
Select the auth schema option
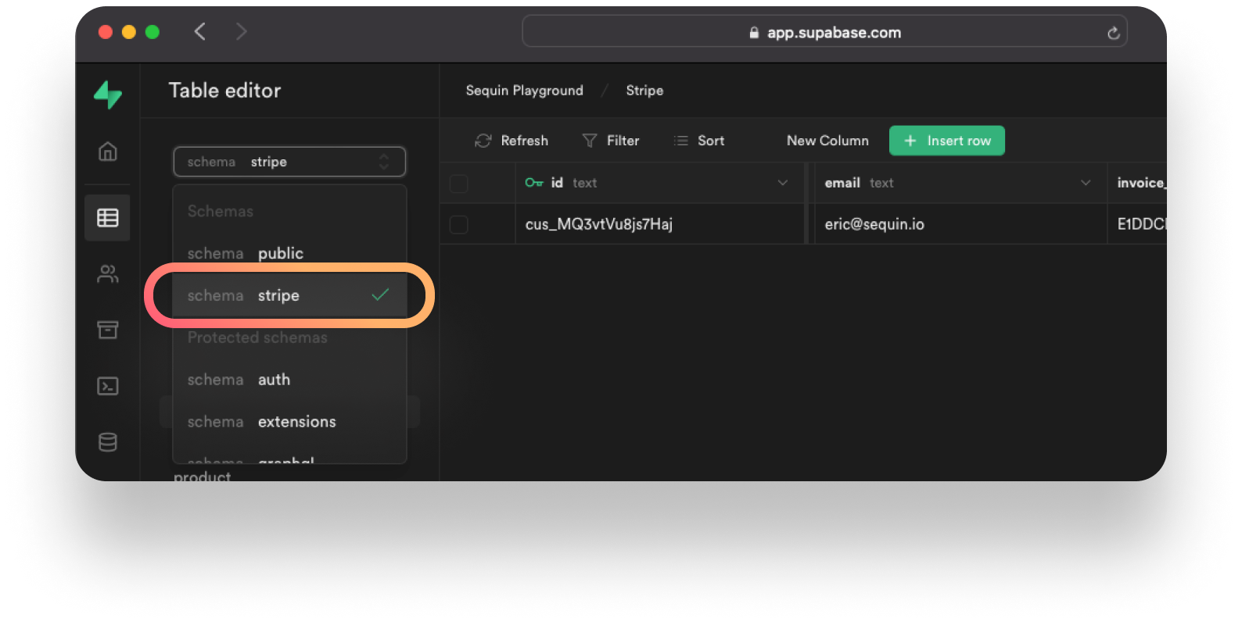click(289, 380)
